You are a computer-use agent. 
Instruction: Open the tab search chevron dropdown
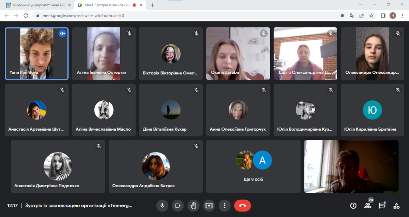pyautogui.click(x=361, y=4)
